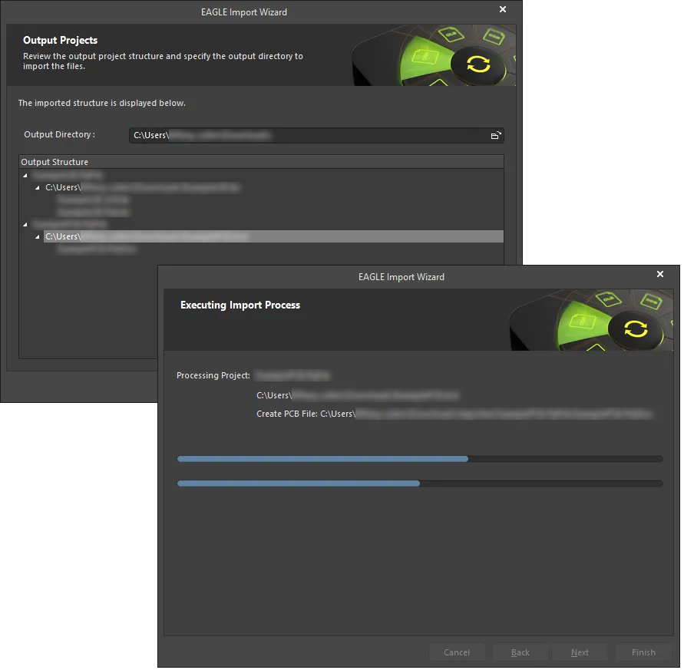The image size is (684, 670).
Task: Click the Back button
Action: 520,652
